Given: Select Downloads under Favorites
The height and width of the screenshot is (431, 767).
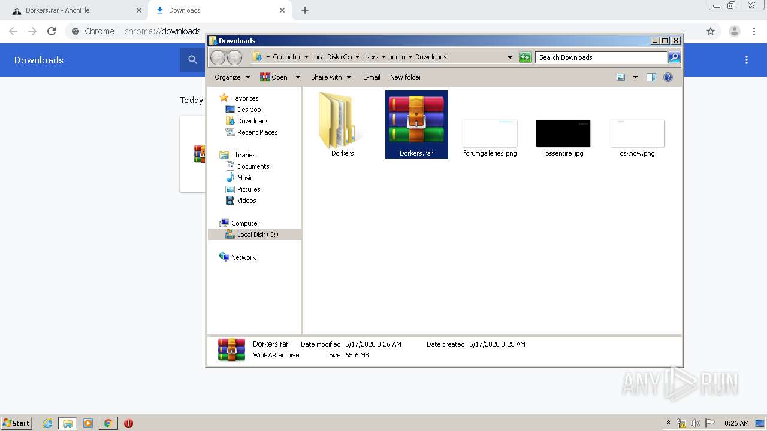Looking at the screenshot, I should [247, 121].
